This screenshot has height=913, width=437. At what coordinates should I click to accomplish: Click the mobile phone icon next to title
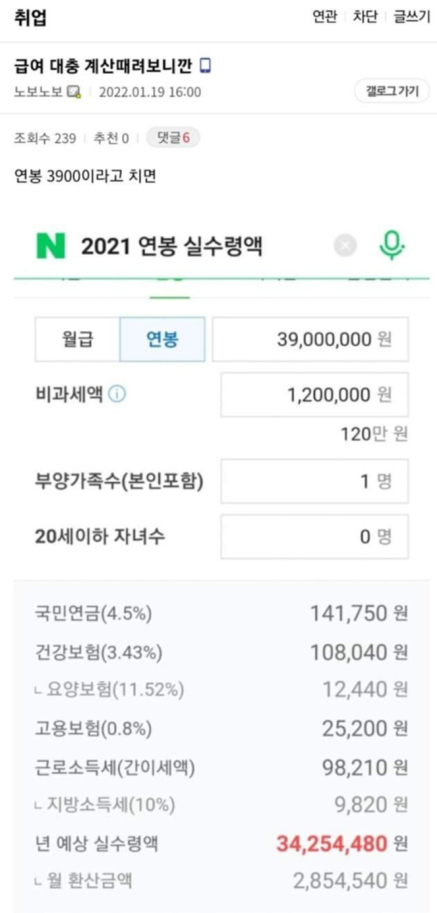click(x=205, y=66)
